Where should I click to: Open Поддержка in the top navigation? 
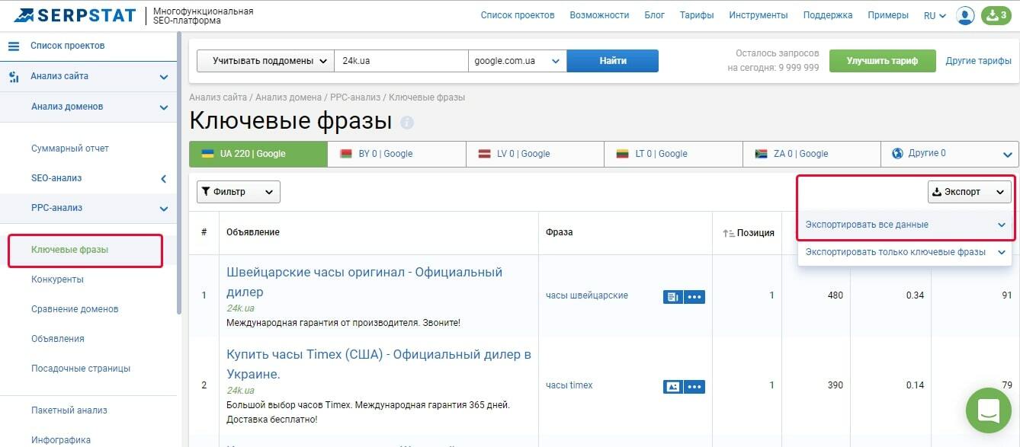pyautogui.click(x=828, y=15)
